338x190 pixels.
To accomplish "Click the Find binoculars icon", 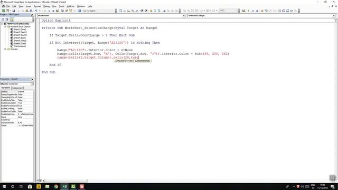I will (31, 11).
